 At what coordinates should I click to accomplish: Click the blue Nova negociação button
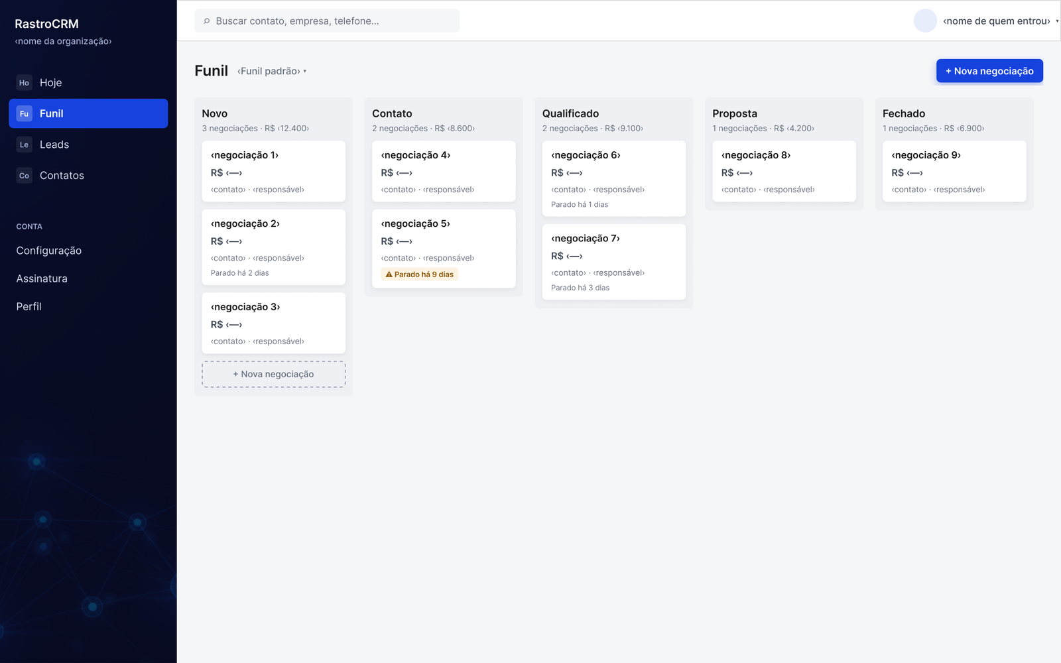point(989,71)
